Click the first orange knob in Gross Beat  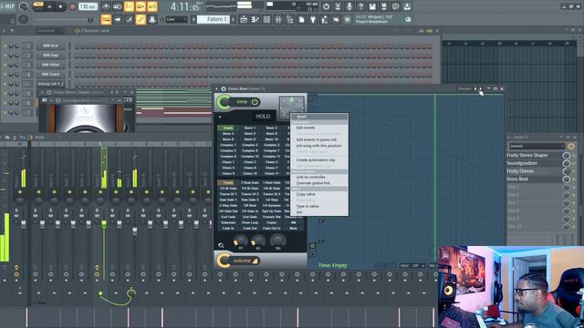(240, 241)
